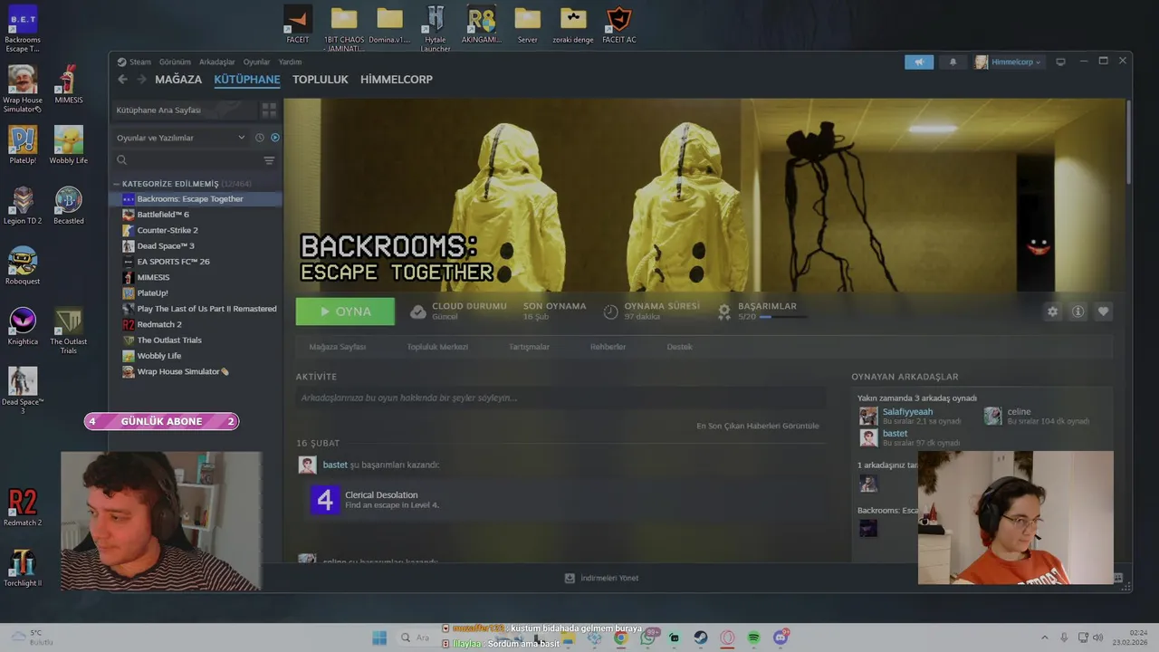
Task: Open Kütüphane Ana Sayfası
Action: [186, 110]
